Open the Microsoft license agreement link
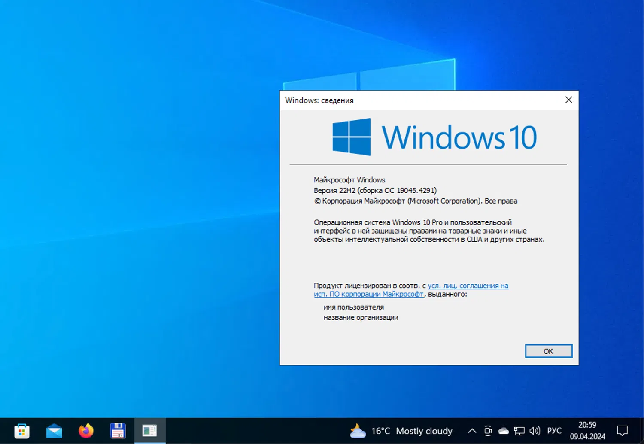644x444 pixels. pyautogui.click(x=468, y=286)
